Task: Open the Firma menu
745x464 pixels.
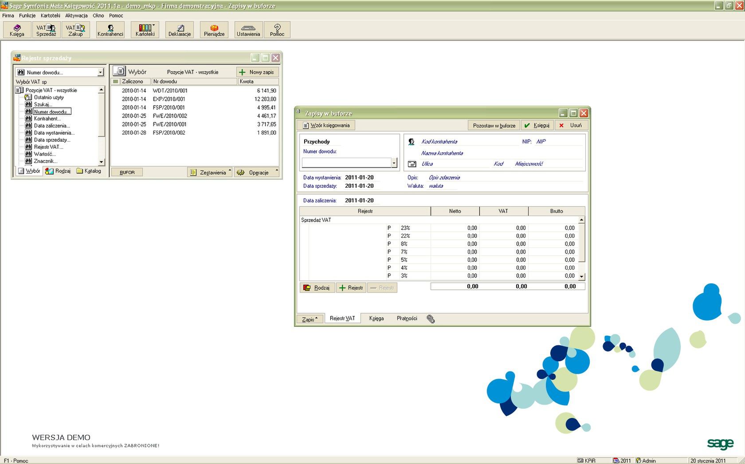Action: point(8,15)
